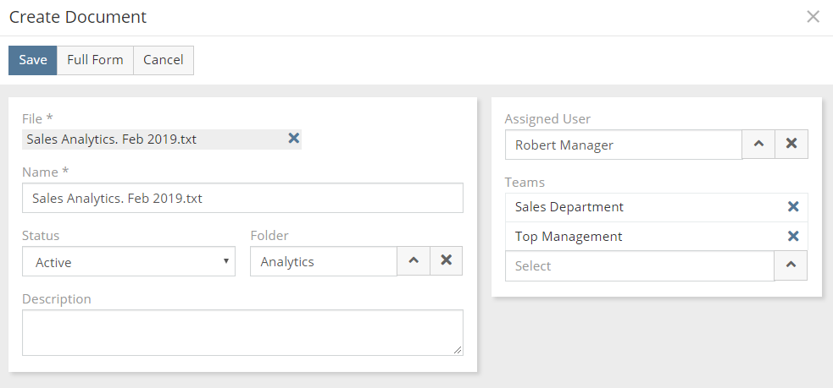Open assigned user selection arrow

coord(758,145)
